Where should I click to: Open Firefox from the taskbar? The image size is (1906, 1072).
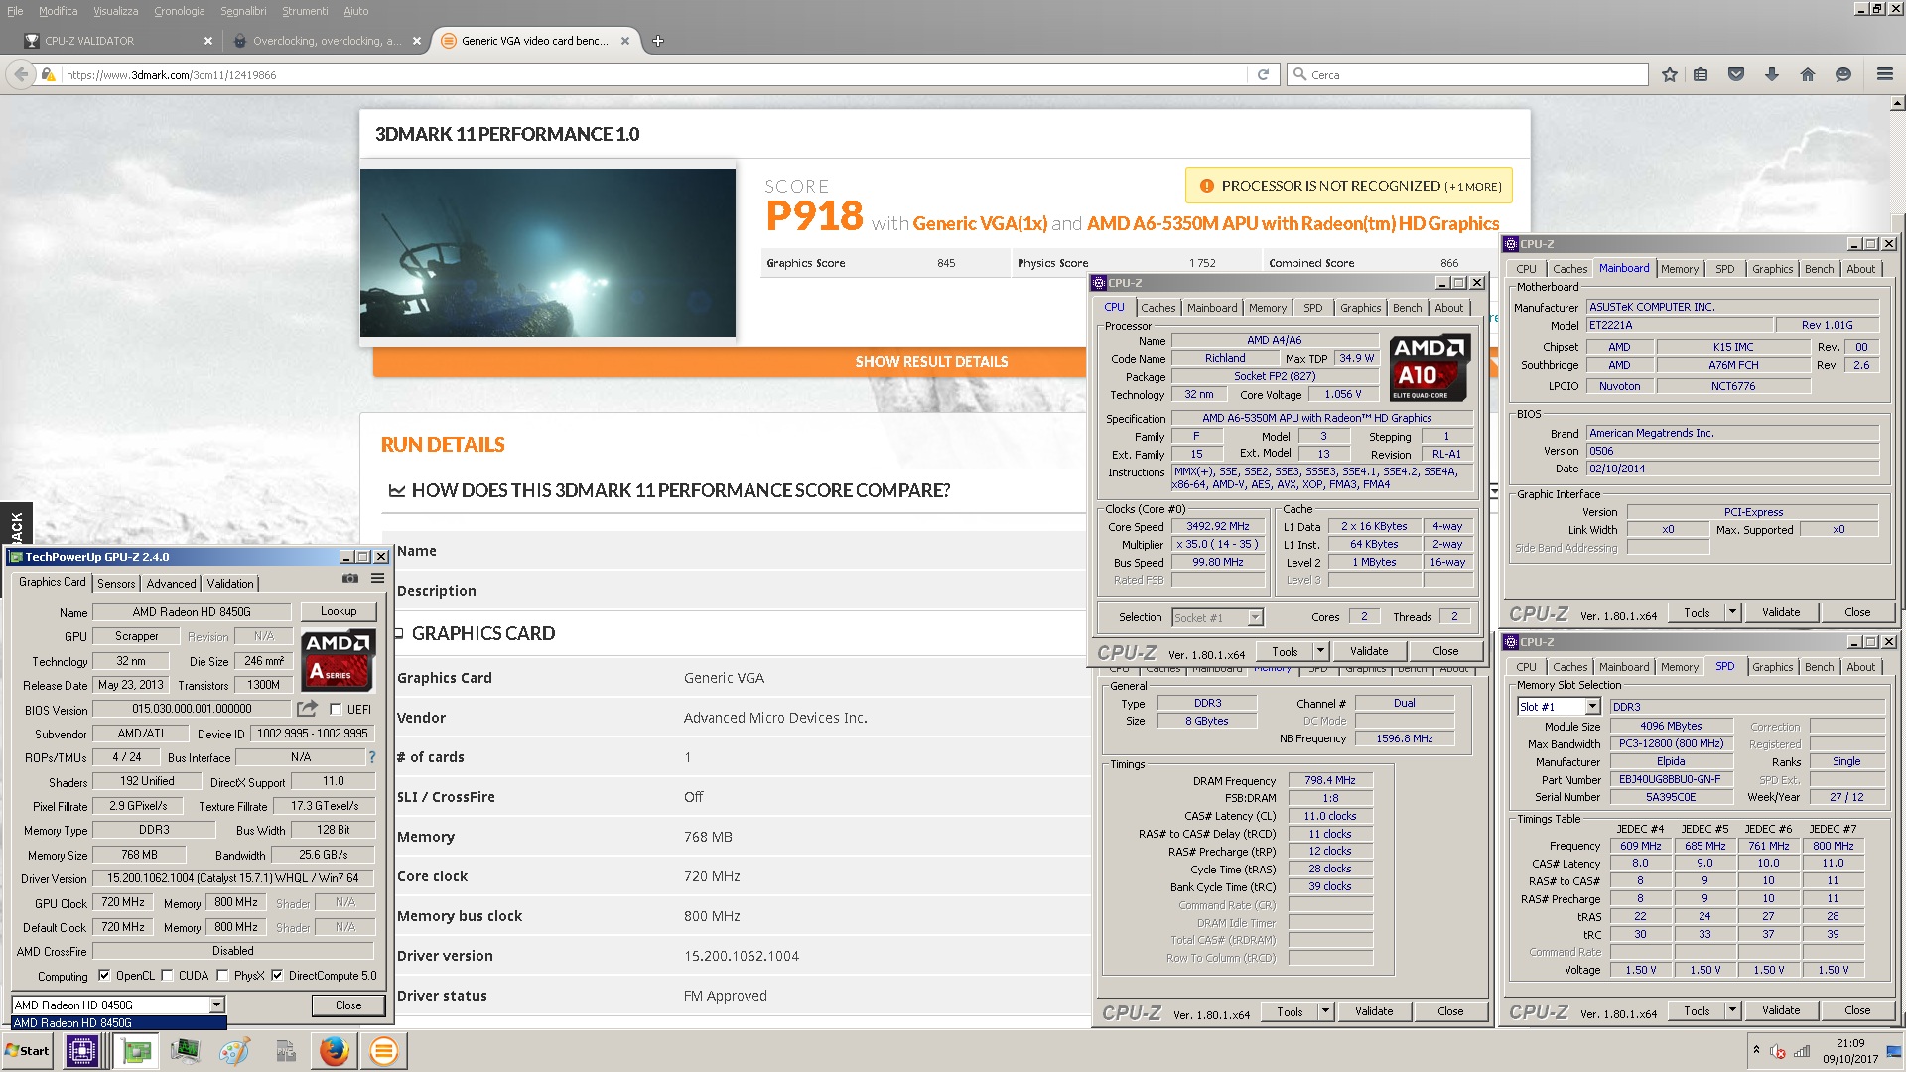coord(335,1051)
